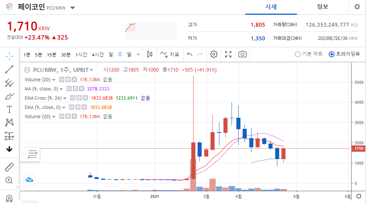Set the chart interval to 주

pyautogui.click(x=120, y=55)
